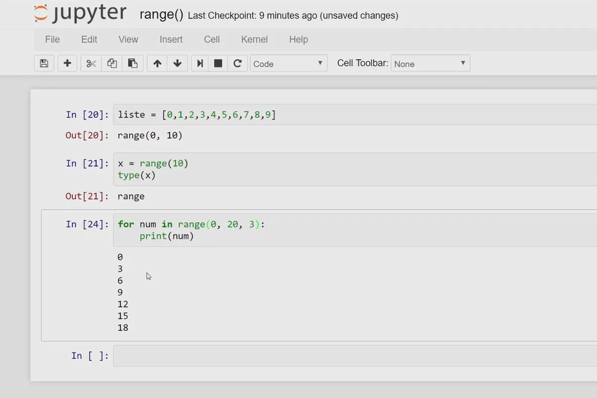Open the Code cell type dropdown
Viewport: 597px width, 398px height.
[x=288, y=63]
